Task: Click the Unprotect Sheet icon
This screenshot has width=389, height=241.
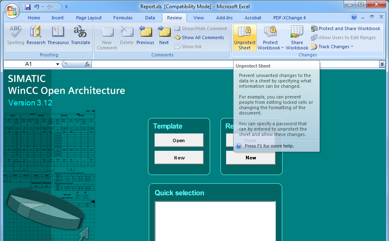Action: (244, 32)
